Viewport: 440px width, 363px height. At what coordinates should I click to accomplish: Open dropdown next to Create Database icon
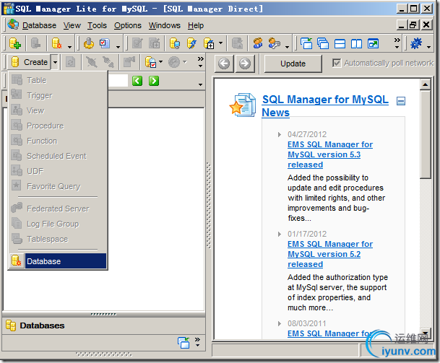[x=69, y=47]
